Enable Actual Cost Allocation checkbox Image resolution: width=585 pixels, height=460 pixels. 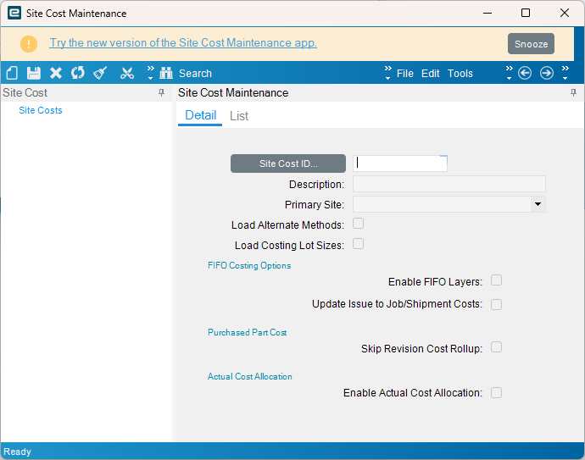(x=496, y=392)
